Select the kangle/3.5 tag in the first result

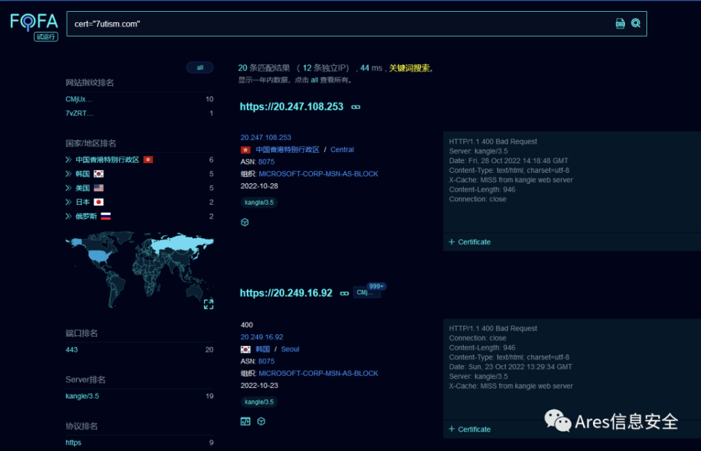coord(259,203)
